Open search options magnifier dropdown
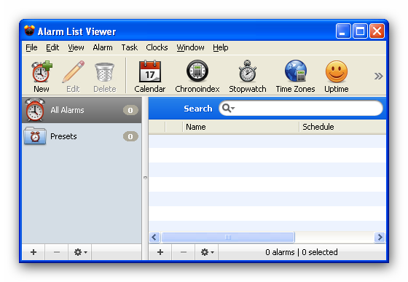The image size is (408, 282). (x=229, y=108)
